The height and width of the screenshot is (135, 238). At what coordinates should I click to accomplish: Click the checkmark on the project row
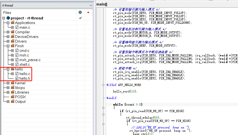point(80,18)
